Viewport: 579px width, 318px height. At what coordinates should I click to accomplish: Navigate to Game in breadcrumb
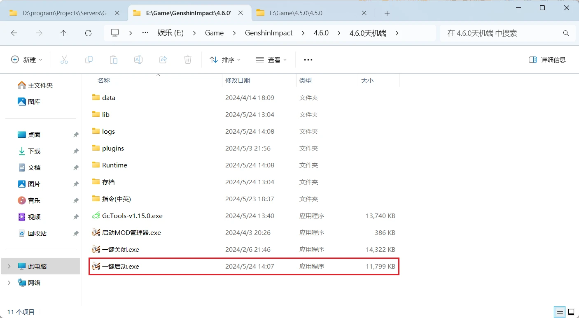pos(214,33)
